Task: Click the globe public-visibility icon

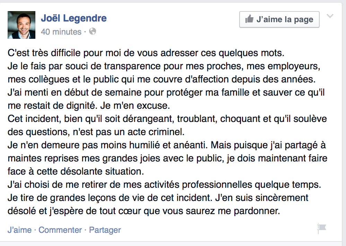Action: (93, 31)
